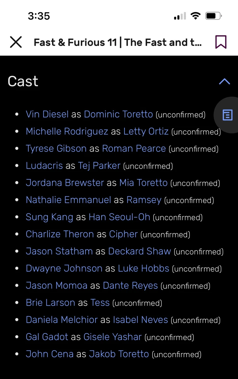238x379 pixels.
Task: Open the Gal Gadot link
Action: pyautogui.click(x=47, y=337)
